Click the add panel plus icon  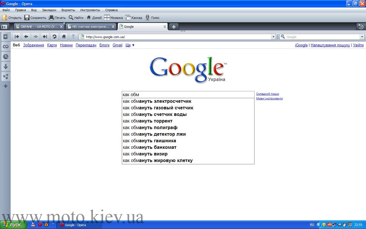(x=5, y=86)
